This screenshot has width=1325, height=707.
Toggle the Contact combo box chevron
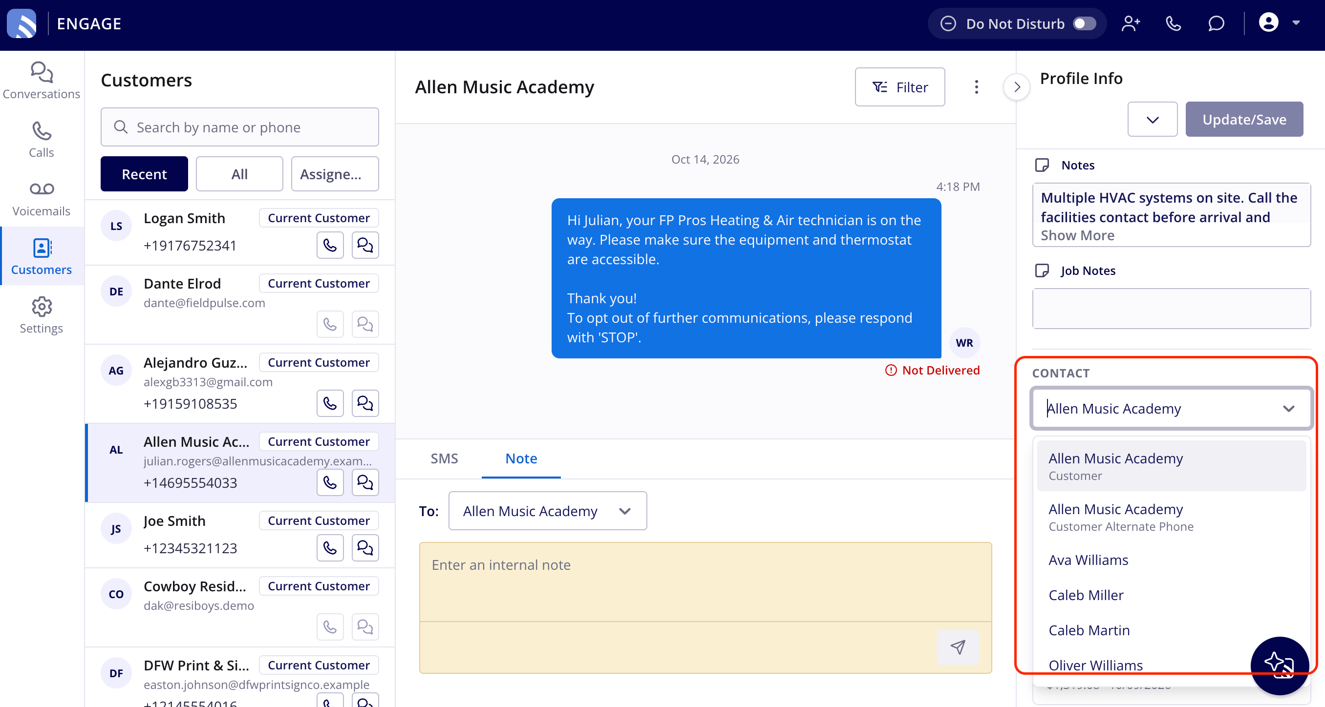[x=1288, y=408]
